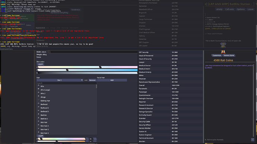257x144 pixels.
Task: Click the Remove hair button
Action: tap(92, 80)
